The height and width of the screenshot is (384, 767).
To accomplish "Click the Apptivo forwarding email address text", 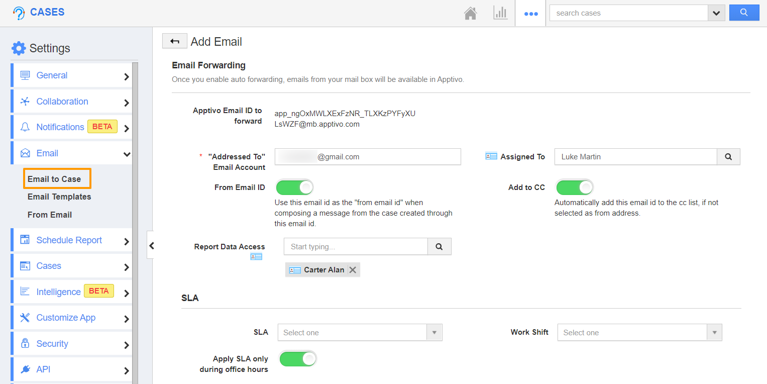I will pos(345,119).
